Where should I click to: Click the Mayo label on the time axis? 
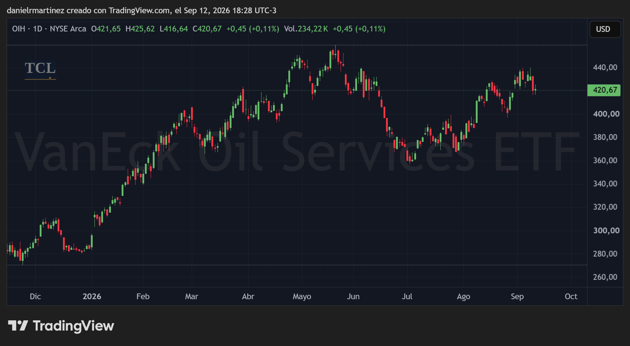[302, 297]
